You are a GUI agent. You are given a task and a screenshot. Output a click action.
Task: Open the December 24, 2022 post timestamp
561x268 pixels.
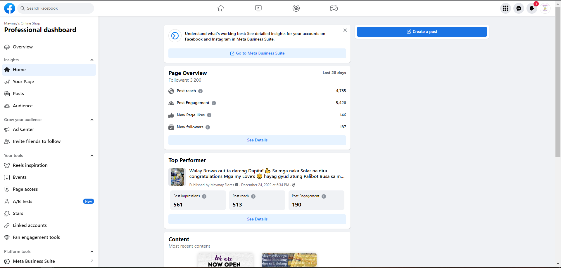[265, 185]
